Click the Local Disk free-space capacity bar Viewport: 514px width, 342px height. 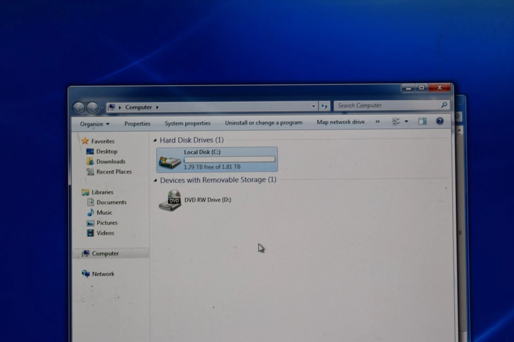(x=229, y=160)
